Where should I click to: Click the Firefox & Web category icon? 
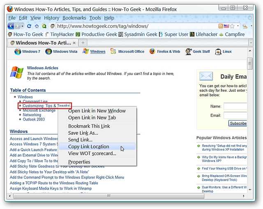tap(152, 52)
